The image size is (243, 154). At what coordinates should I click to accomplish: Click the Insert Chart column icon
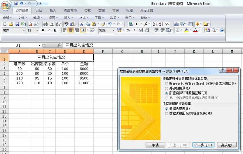176,24
